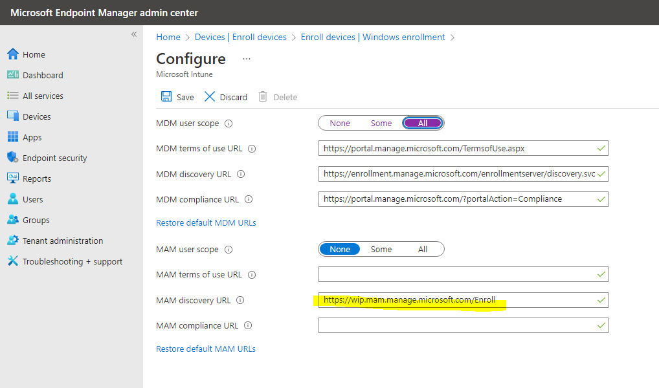Click the MDM compliance URL field

(x=463, y=199)
